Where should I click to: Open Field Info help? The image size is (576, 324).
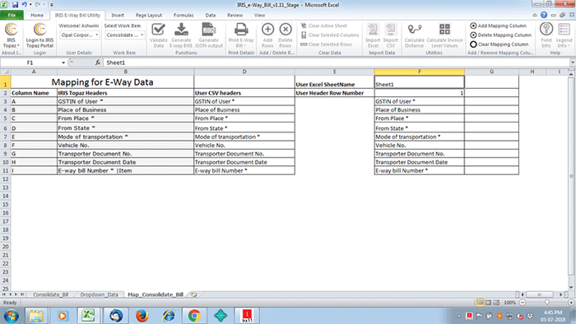[546, 35]
